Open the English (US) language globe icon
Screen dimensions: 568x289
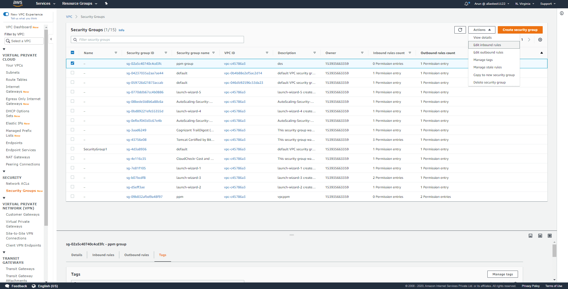point(34,286)
